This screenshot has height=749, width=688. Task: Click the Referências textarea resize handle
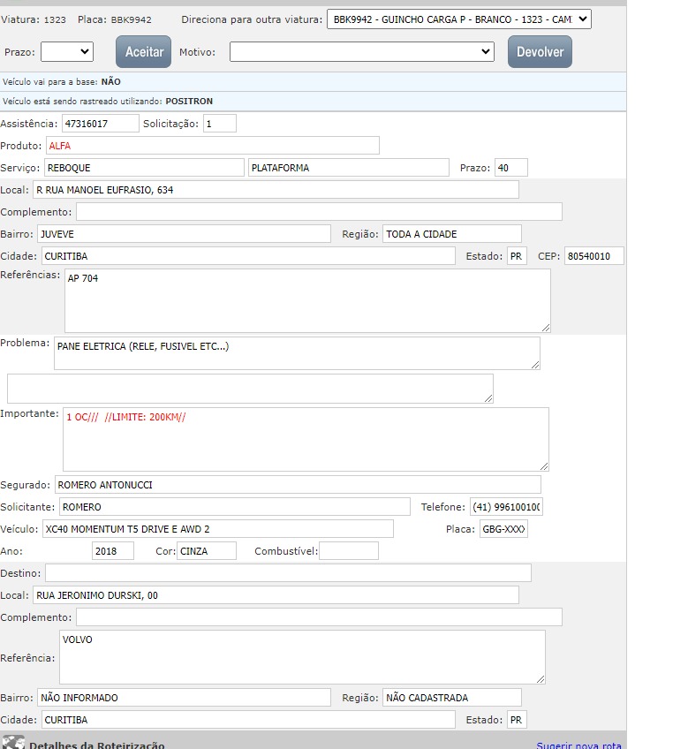[546, 328]
